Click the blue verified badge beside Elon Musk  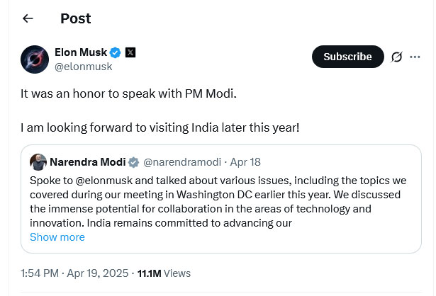[x=116, y=52]
